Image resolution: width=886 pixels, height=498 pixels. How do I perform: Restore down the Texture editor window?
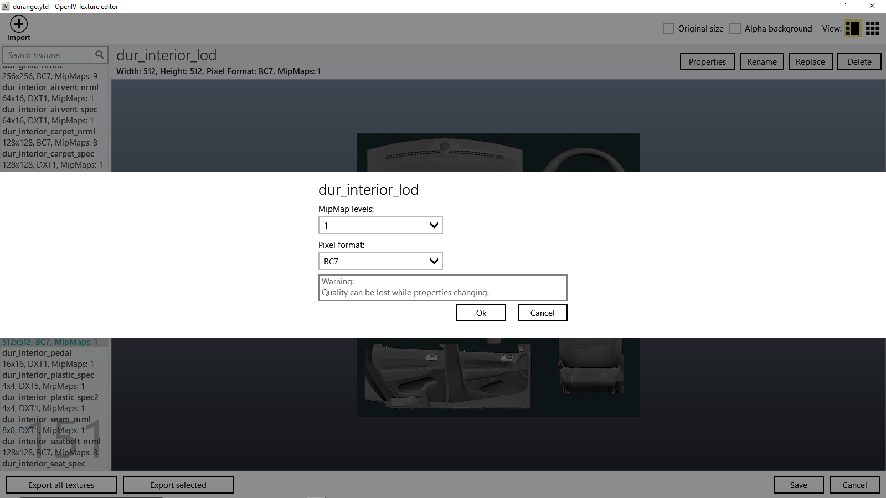[847, 6]
